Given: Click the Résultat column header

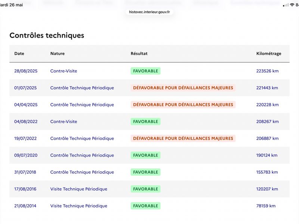Looking at the screenshot, I should tap(139, 53).
